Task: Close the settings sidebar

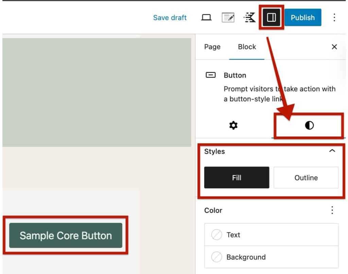Action: [x=334, y=47]
